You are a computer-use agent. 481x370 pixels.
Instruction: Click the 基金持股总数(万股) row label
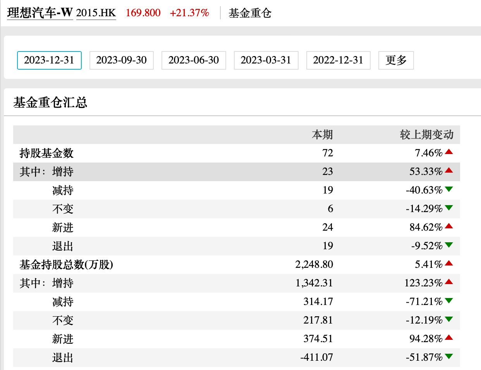click(x=66, y=265)
